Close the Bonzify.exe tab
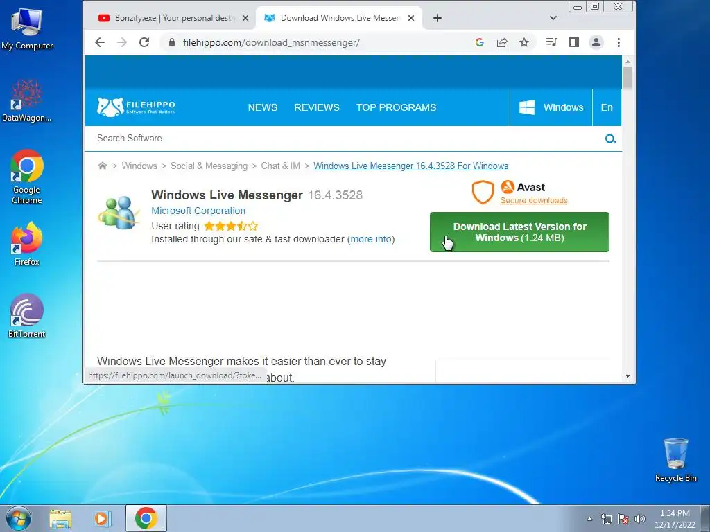710x532 pixels. pyautogui.click(x=245, y=18)
